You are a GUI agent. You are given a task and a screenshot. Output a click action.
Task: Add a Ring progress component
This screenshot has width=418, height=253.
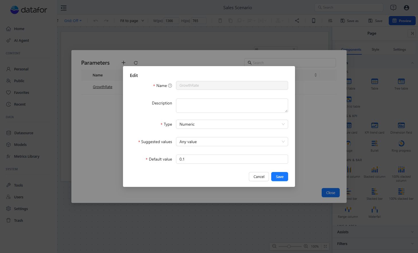401,146
